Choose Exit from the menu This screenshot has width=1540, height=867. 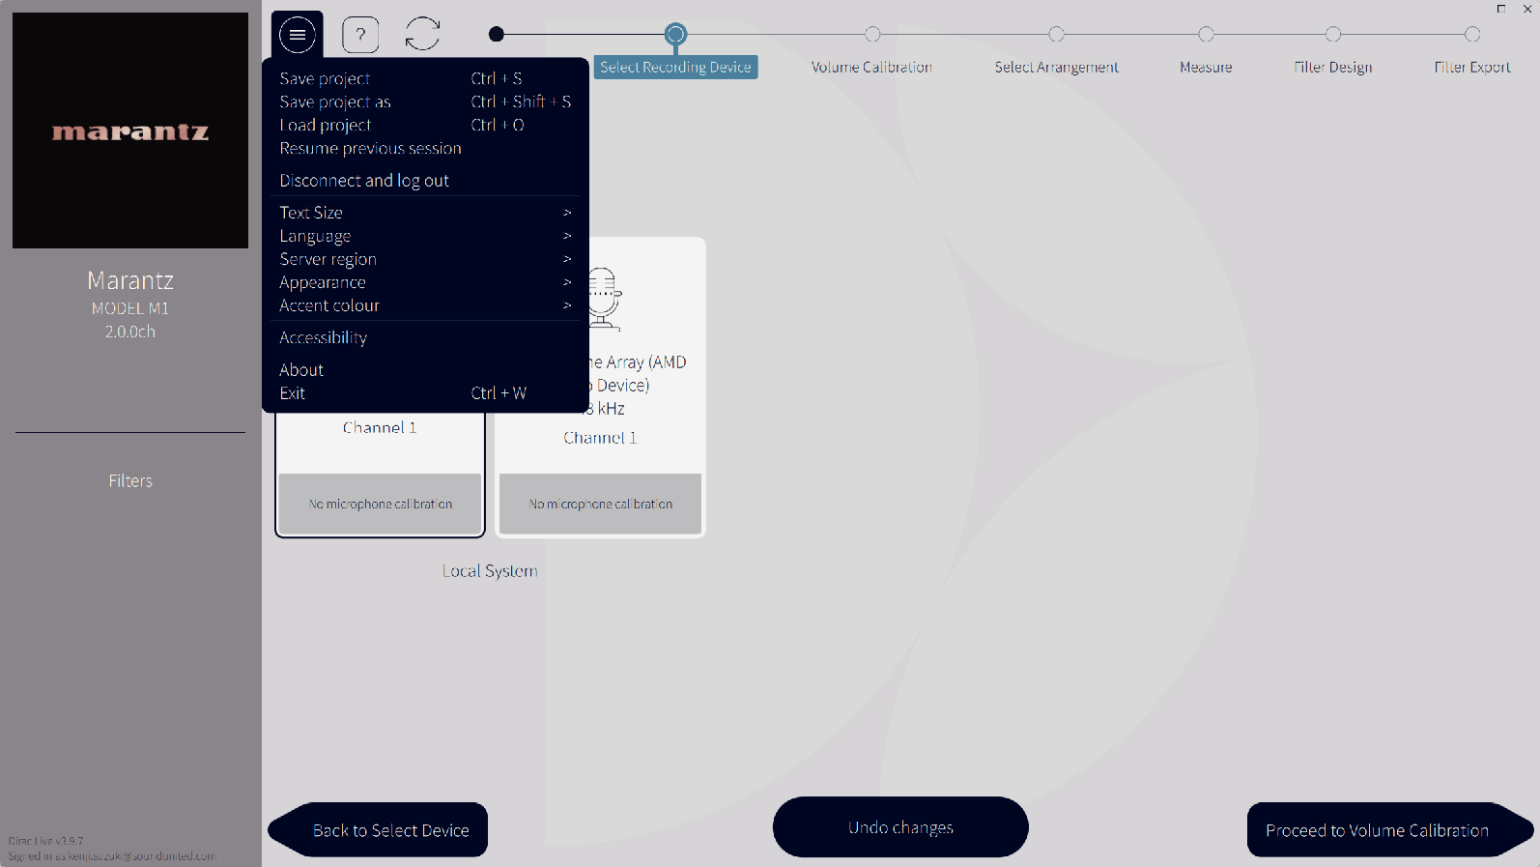click(426, 393)
